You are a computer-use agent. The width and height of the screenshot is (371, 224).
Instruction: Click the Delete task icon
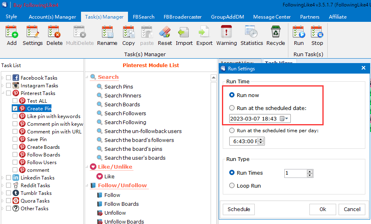[54, 35]
